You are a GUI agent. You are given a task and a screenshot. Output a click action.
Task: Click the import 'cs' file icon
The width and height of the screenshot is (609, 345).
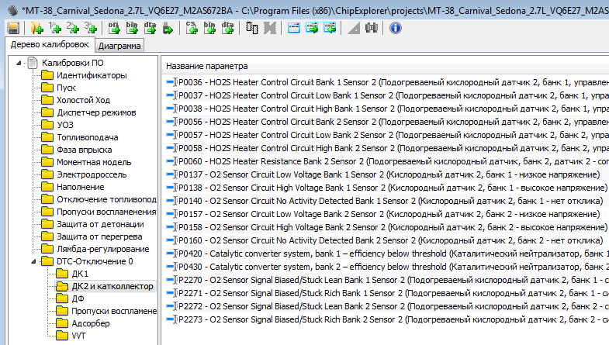tap(192, 28)
